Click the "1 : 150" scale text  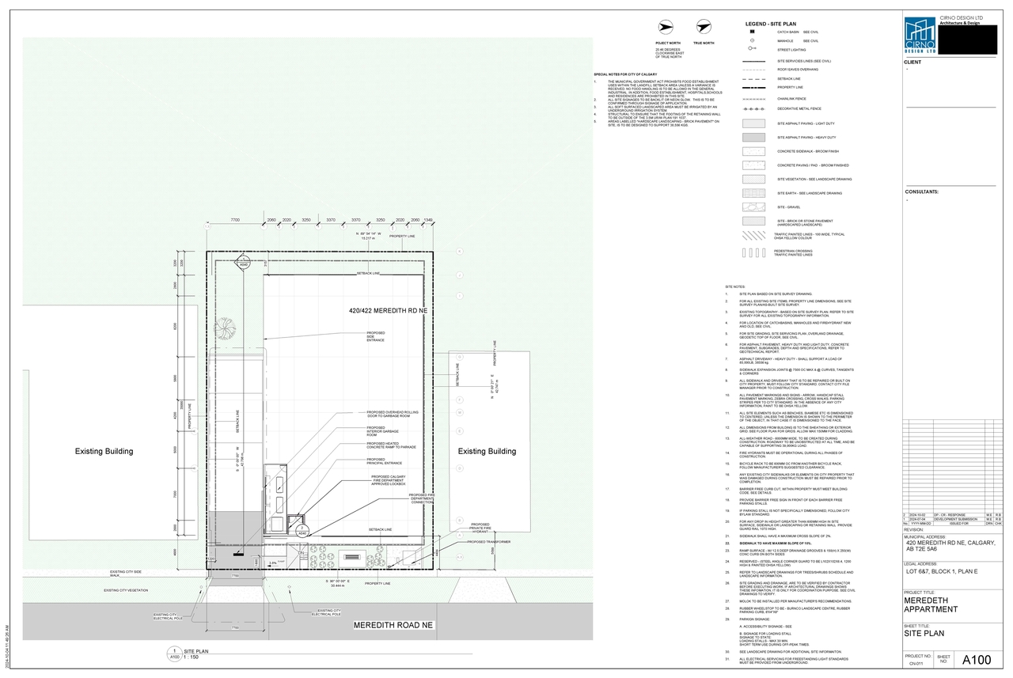pos(191,658)
